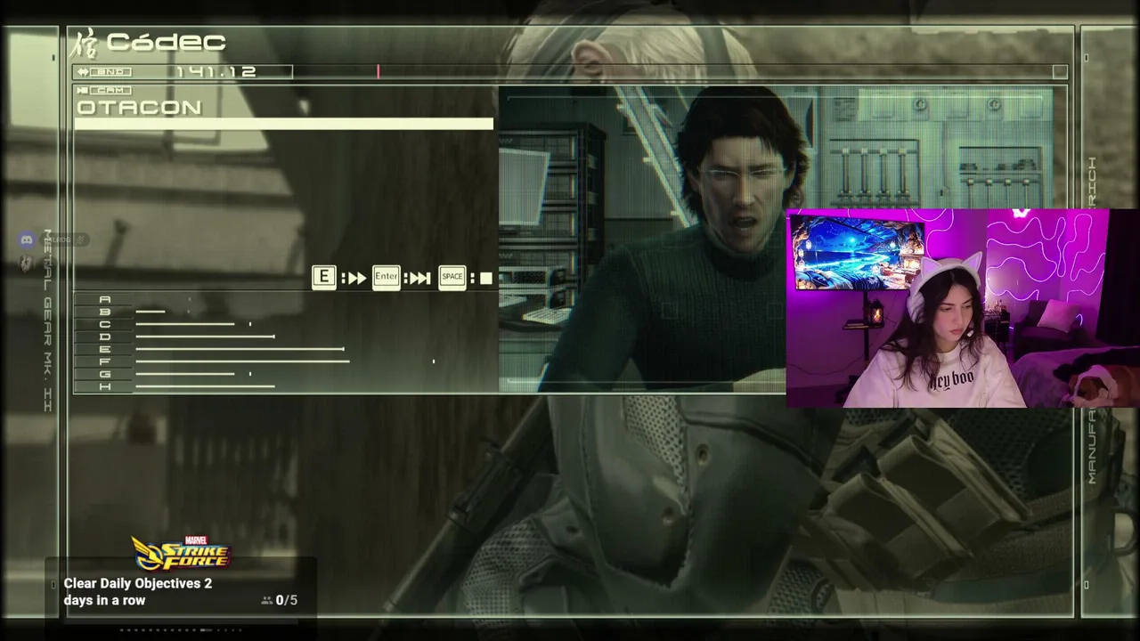Screen dimensions: 1140x641
Task: Click equalizer row label E
Action: pos(105,349)
